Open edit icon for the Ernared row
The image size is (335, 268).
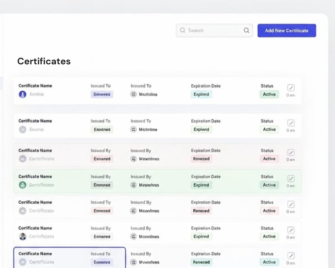tap(291, 152)
